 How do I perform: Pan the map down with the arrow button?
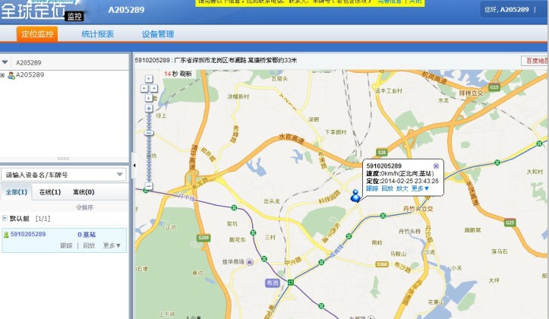[x=149, y=98]
